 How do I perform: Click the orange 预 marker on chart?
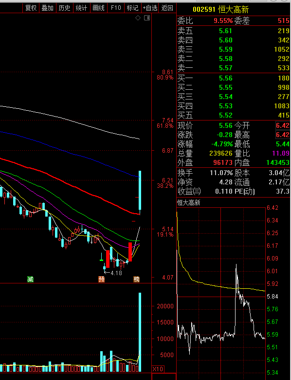pyautogui.click(x=102, y=279)
